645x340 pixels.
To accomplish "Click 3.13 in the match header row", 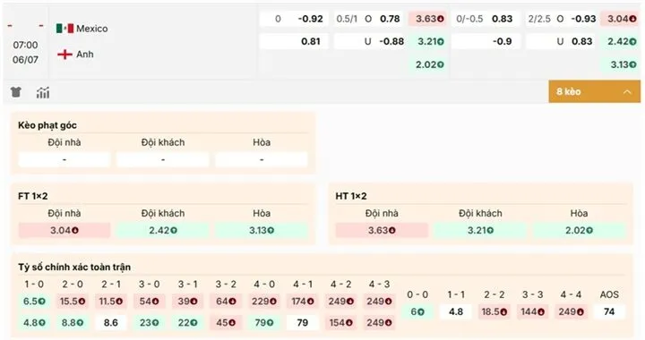I will [x=620, y=64].
